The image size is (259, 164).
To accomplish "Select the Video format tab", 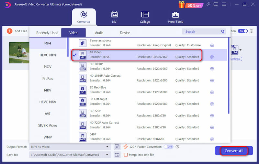I will 73,33.
